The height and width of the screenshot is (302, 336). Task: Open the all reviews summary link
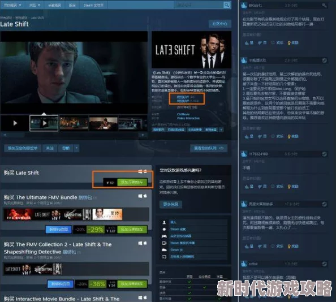click(183, 101)
